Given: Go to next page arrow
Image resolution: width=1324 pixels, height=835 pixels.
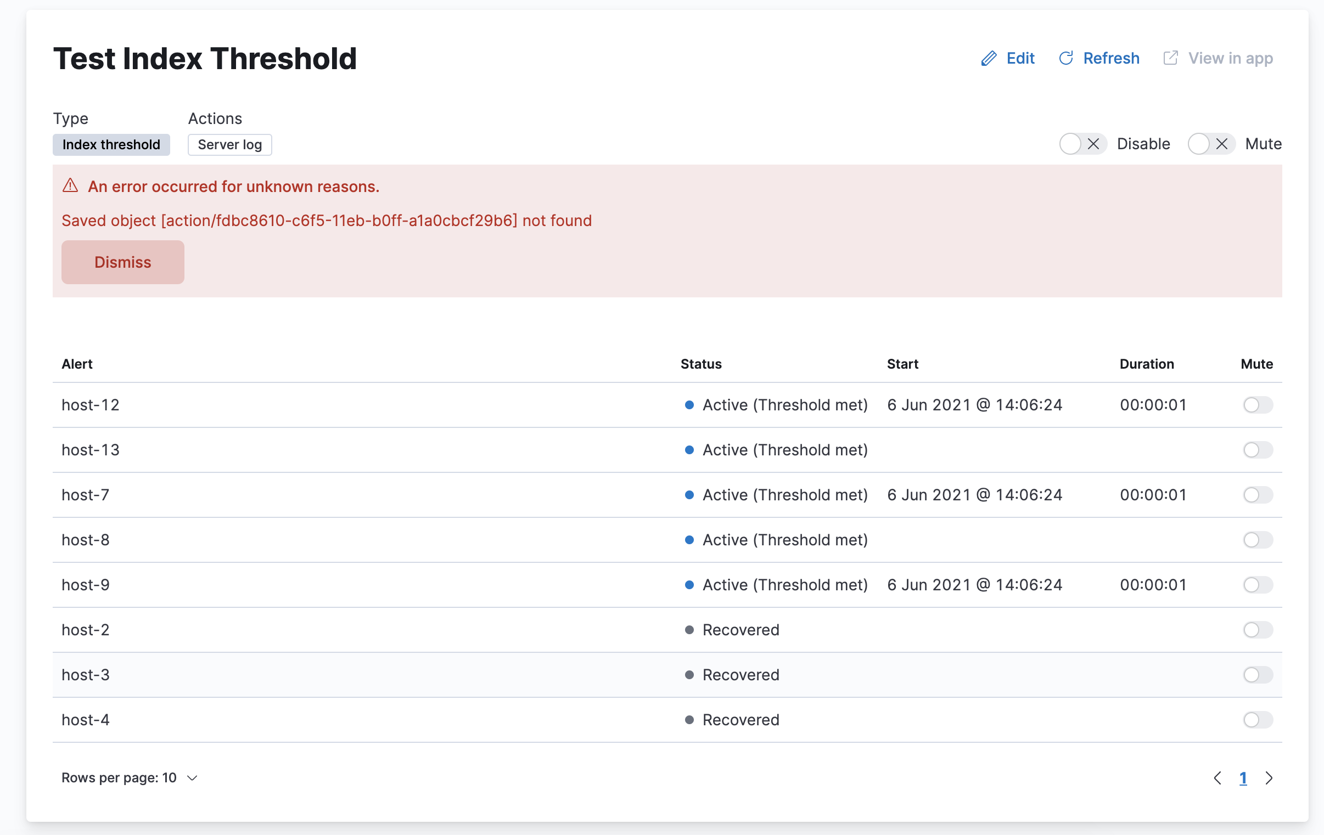Looking at the screenshot, I should point(1269,778).
